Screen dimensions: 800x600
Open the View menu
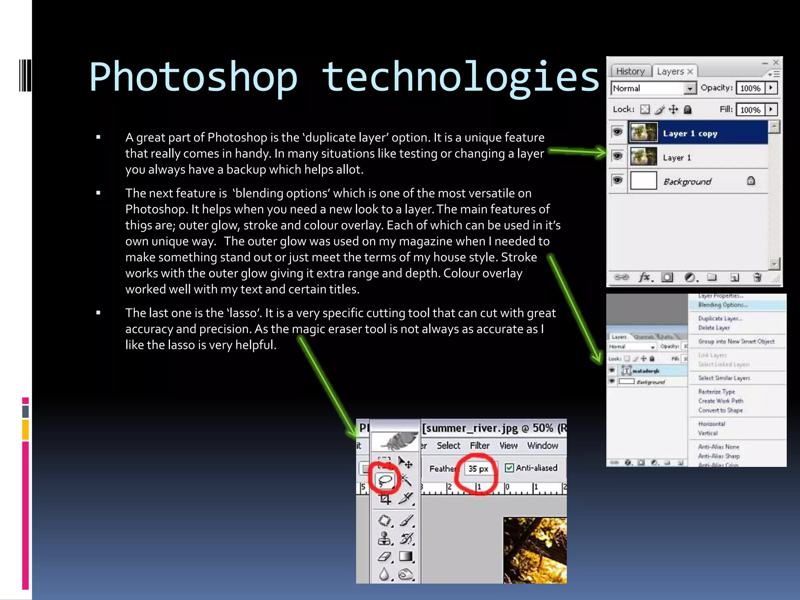point(508,445)
